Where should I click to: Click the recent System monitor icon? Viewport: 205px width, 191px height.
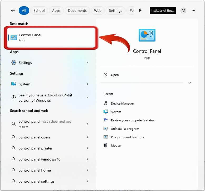106,112
